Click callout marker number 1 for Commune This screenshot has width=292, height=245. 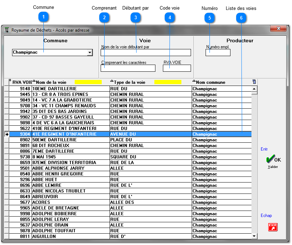43,17
